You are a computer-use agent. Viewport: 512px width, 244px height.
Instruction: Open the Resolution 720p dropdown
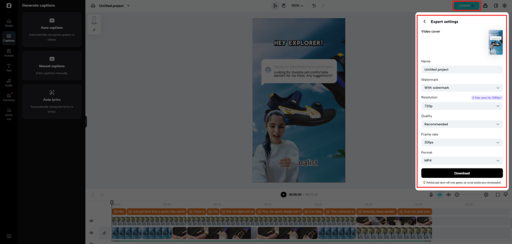click(461, 106)
